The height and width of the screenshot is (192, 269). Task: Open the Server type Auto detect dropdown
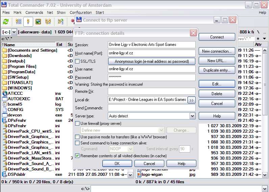(x=192, y=116)
